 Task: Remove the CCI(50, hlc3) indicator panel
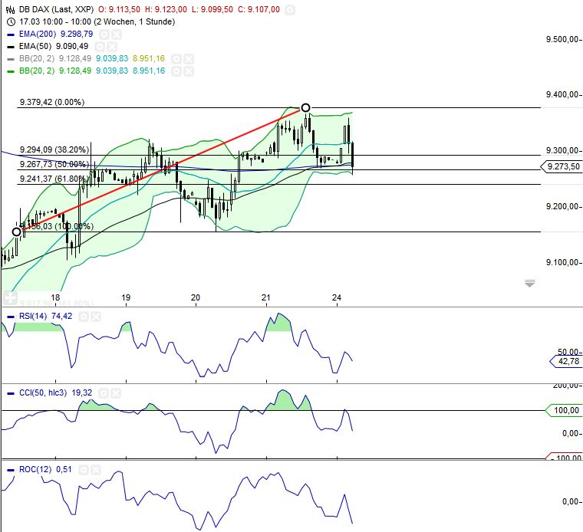click(x=116, y=393)
